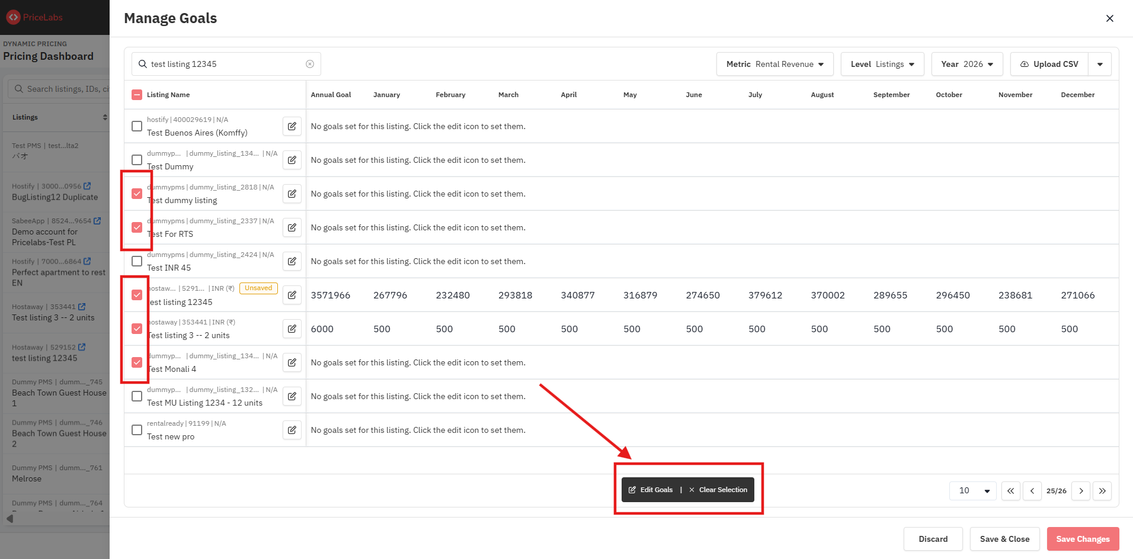Open edit icon for Test For RTS
This screenshot has width=1133, height=559.
point(292,227)
